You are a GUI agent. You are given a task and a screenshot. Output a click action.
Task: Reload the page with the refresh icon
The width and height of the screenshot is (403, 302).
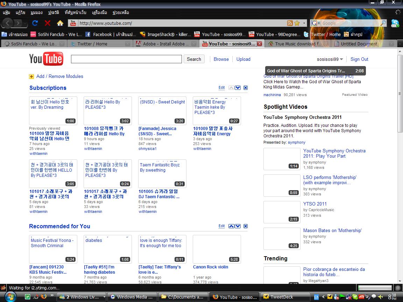pyautogui.click(x=35, y=23)
